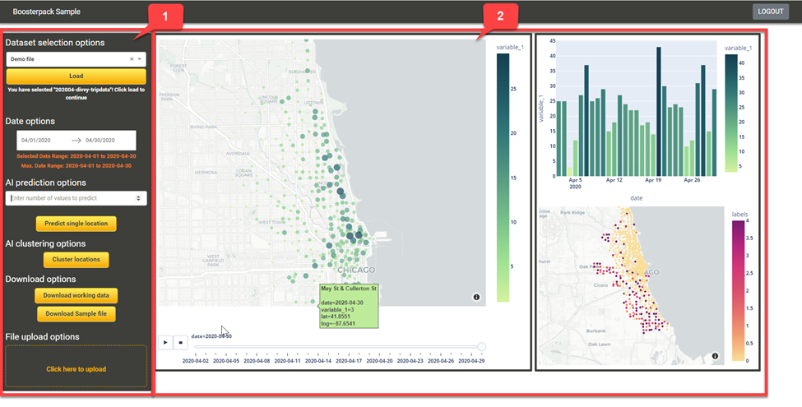Viewport: 802px width, 407px height.
Task: Open the Demo file dropdown arrow
Action: coord(140,59)
